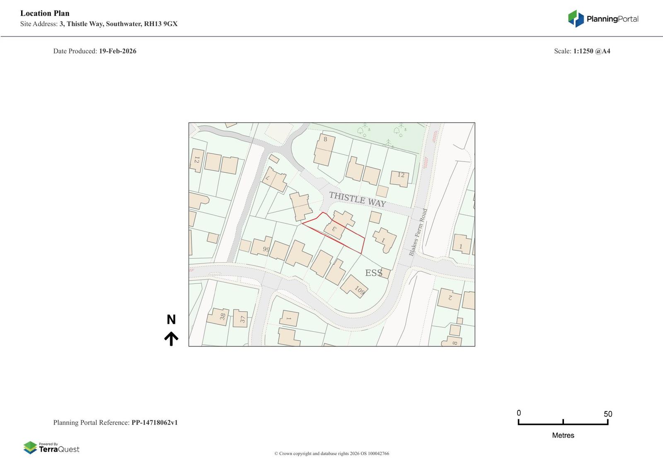
Task: Click the site address text
Action: pos(118,24)
